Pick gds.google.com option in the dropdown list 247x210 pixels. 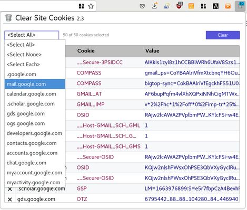[x=35, y=113]
